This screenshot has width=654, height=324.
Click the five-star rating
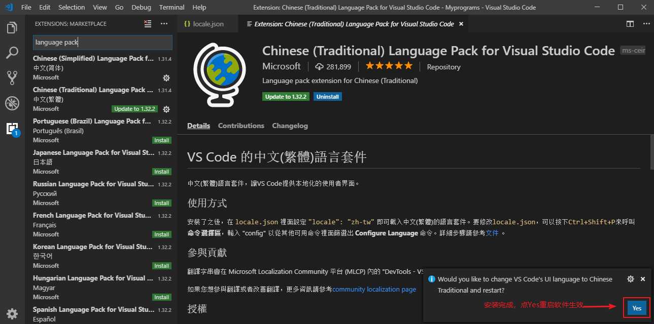pos(389,66)
